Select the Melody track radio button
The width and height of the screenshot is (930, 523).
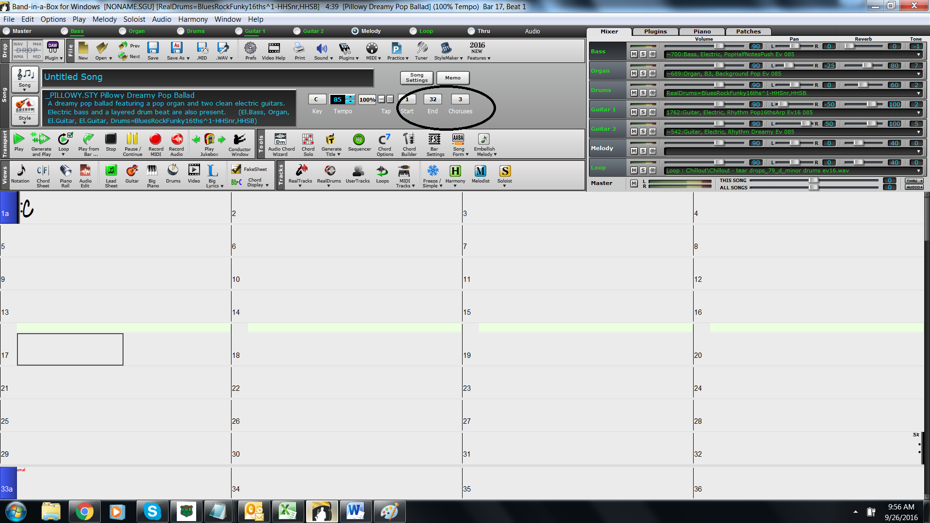[x=355, y=31]
